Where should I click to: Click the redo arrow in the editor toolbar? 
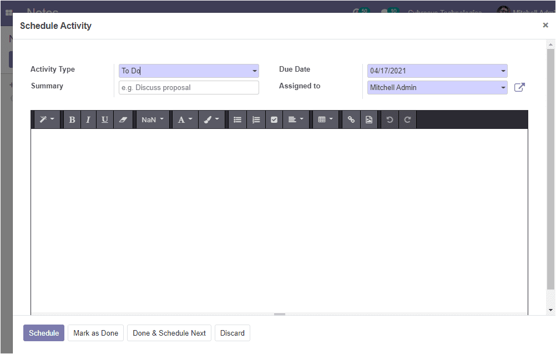[407, 119]
